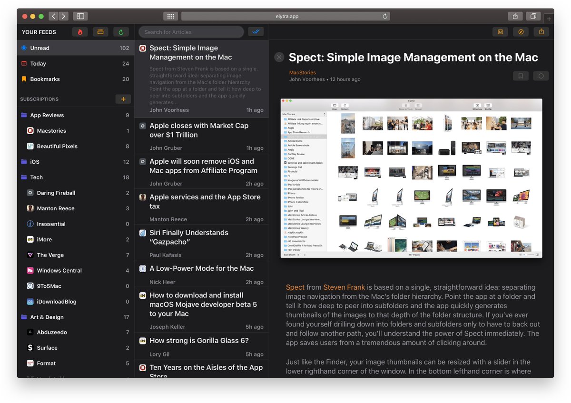The height and width of the screenshot is (403, 571).
Task: Mark all articles read with blue double-check
Action: 256,32
